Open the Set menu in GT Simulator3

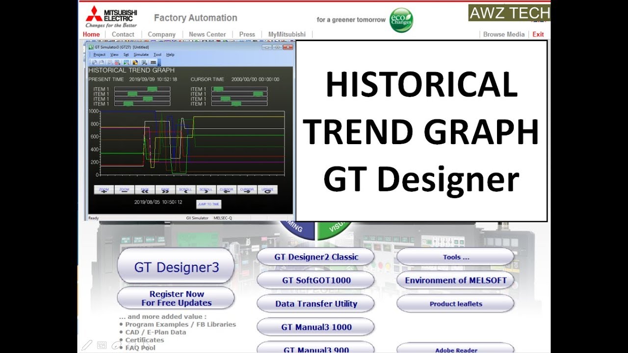tap(126, 54)
